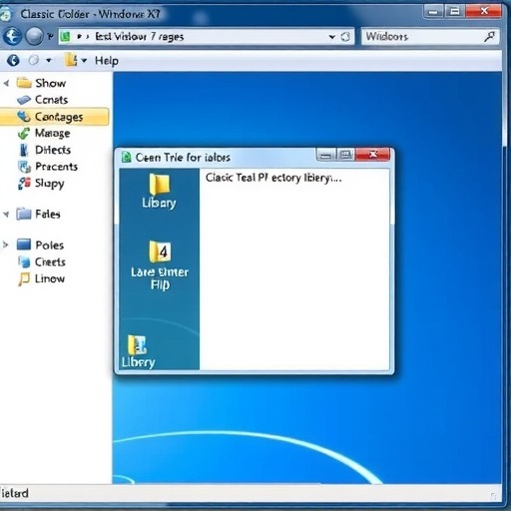Click the grey circle icon in the toolbar
The width and height of the screenshot is (511, 511).
(x=33, y=61)
